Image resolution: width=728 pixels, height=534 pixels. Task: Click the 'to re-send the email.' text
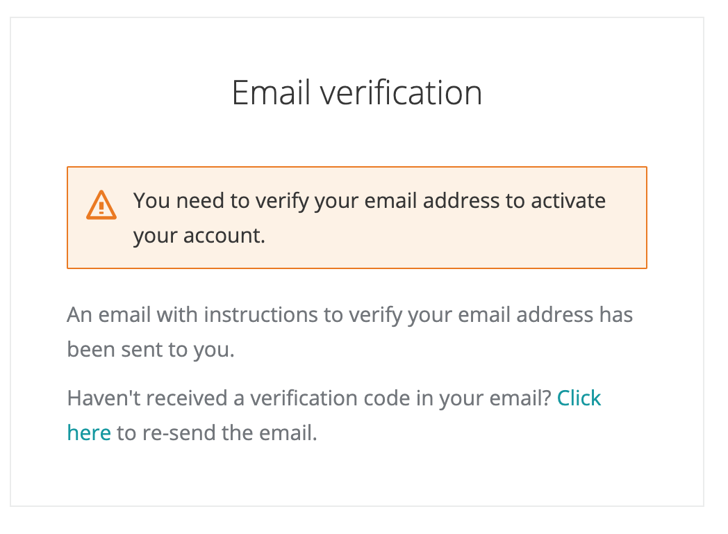tap(217, 433)
